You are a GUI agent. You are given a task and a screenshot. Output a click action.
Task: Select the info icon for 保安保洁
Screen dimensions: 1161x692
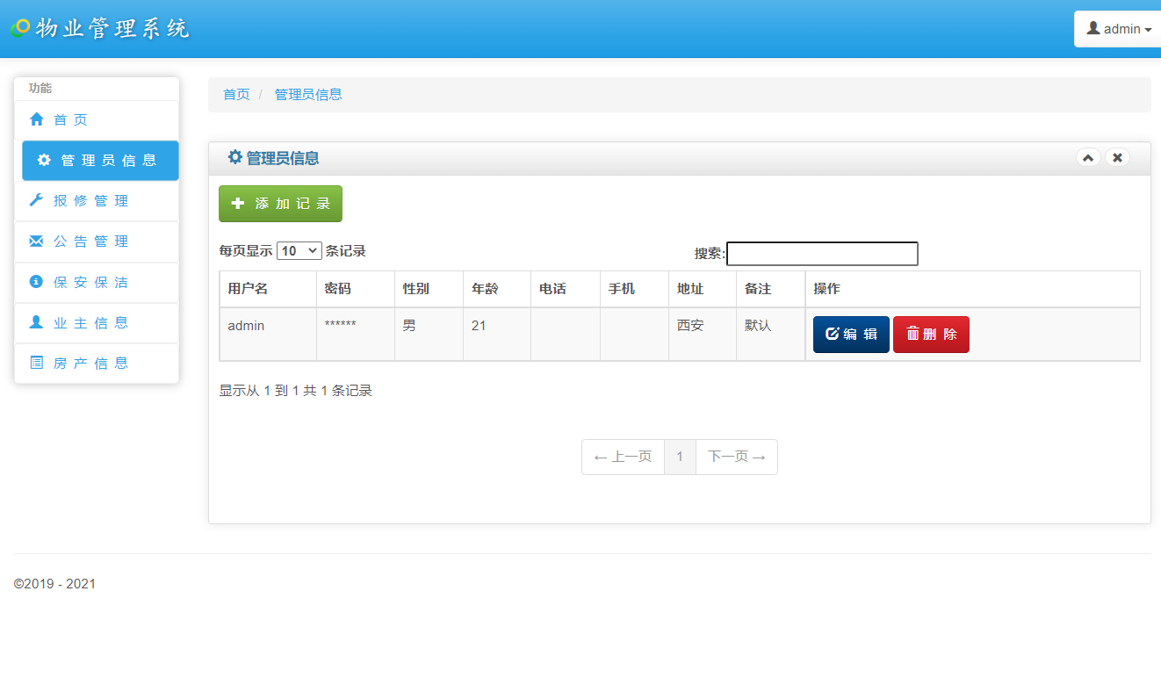[35, 282]
